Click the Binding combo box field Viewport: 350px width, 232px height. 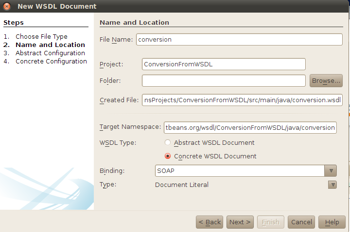click(x=239, y=170)
